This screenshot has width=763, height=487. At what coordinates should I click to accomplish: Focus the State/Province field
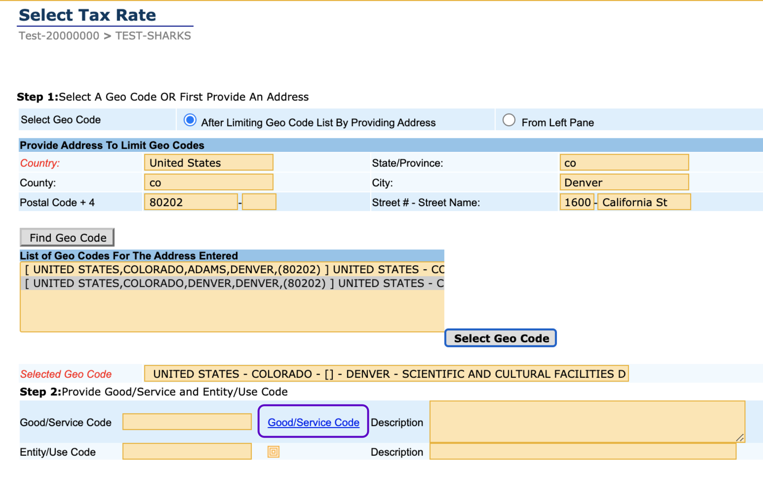pyautogui.click(x=624, y=163)
